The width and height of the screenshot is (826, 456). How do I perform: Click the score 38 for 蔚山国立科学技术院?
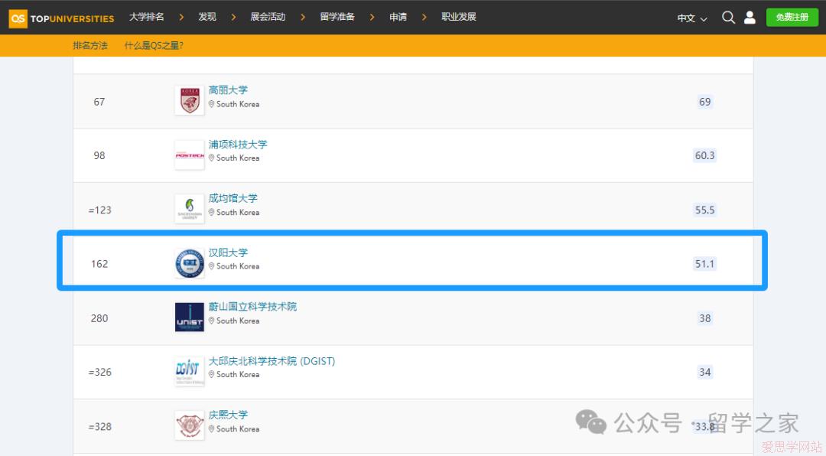coord(705,318)
